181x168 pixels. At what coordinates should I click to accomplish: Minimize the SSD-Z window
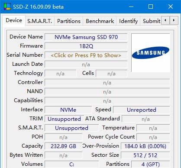[131, 6]
